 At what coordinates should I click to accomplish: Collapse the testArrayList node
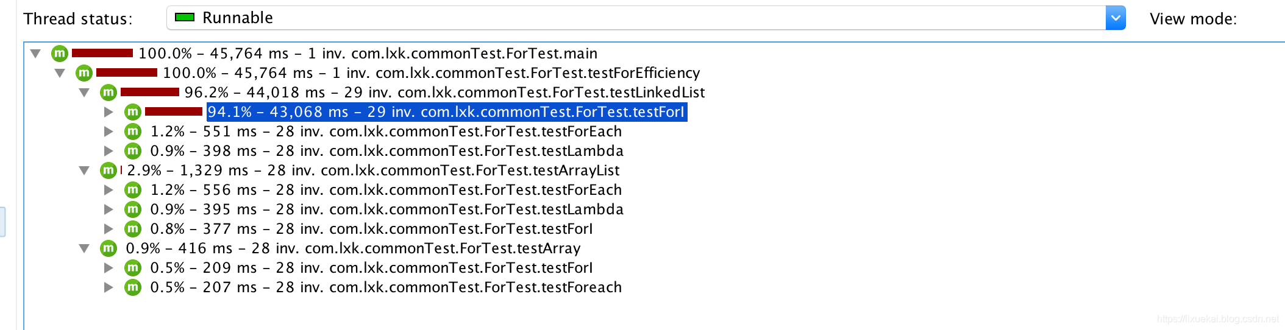click(84, 170)
